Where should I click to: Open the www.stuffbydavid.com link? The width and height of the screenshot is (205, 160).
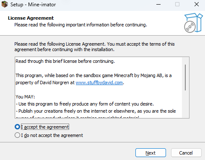tap(99, 83)
